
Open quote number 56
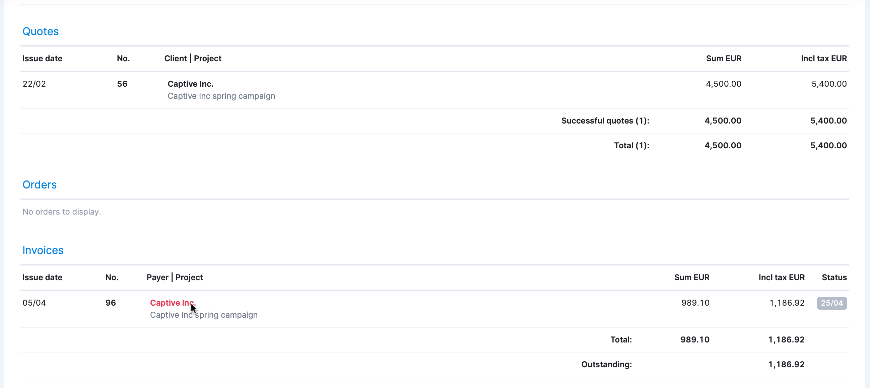[x=122, y=84]
